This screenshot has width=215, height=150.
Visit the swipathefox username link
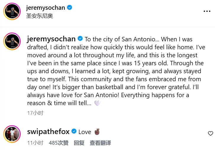48,131
